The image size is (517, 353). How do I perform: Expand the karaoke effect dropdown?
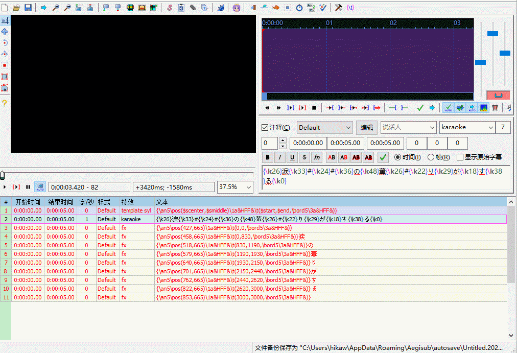(x=467, y=128)
